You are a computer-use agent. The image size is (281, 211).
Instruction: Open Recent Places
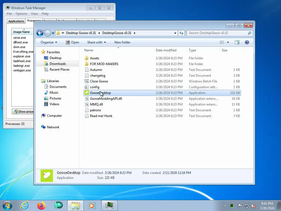(59, 70)
